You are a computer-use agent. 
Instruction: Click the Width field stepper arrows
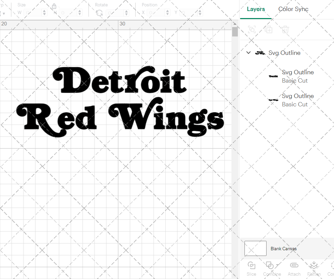tap(44, 13)
